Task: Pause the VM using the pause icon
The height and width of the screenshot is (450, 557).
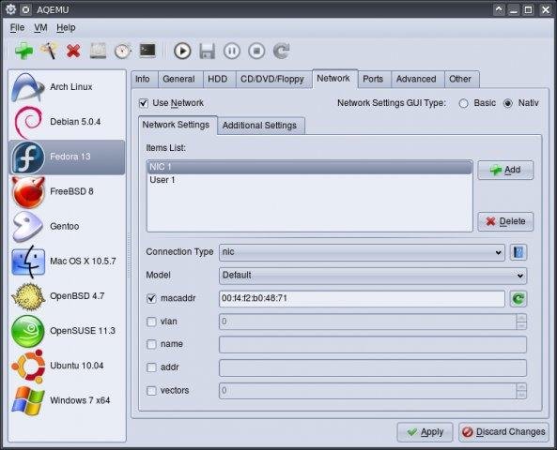Action: tap(232, 51)
